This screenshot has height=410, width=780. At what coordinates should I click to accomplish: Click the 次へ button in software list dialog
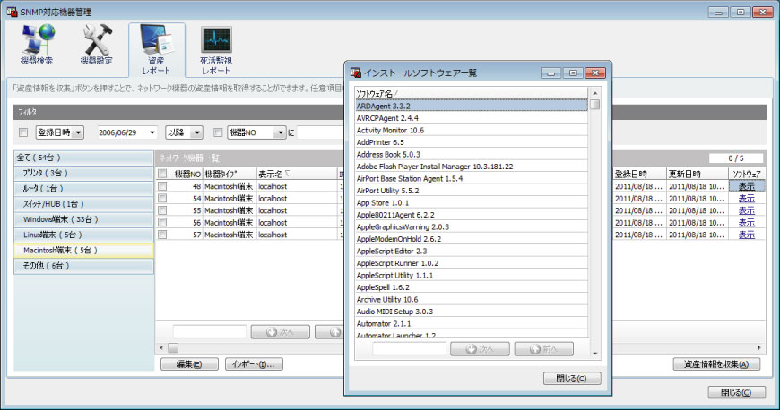480,349
